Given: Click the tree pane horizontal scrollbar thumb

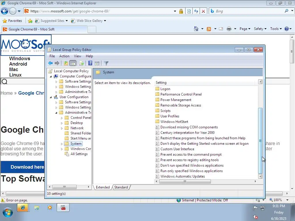Looking at the screenshot, I should [64, 187].
